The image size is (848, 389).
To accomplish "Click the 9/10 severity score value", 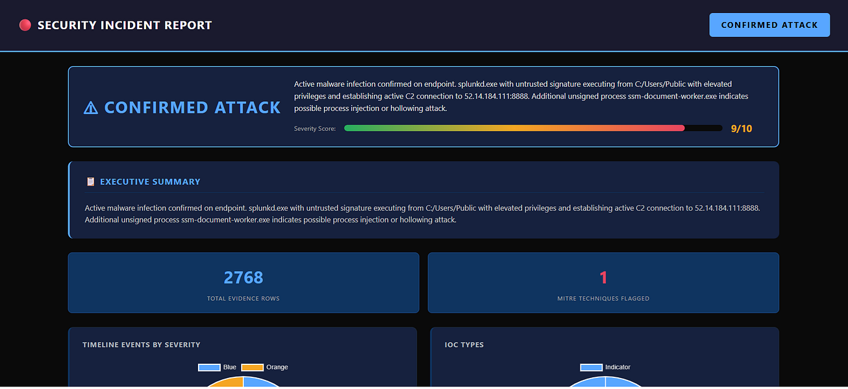I will [x=742, y=128].
